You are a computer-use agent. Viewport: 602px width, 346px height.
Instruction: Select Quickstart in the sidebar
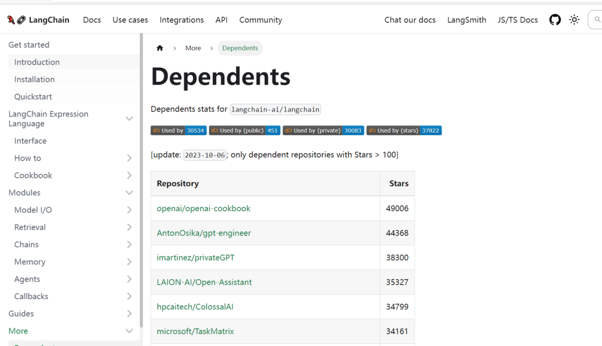point(33,97)
